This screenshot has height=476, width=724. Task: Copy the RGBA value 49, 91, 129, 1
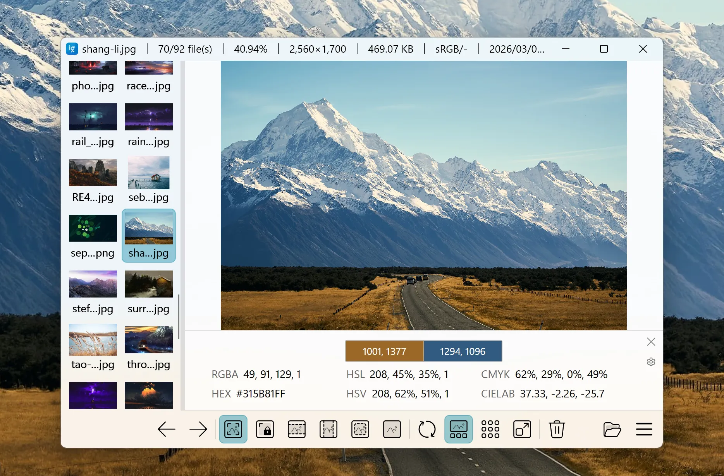pyautogui.click(x=272, y=374)
